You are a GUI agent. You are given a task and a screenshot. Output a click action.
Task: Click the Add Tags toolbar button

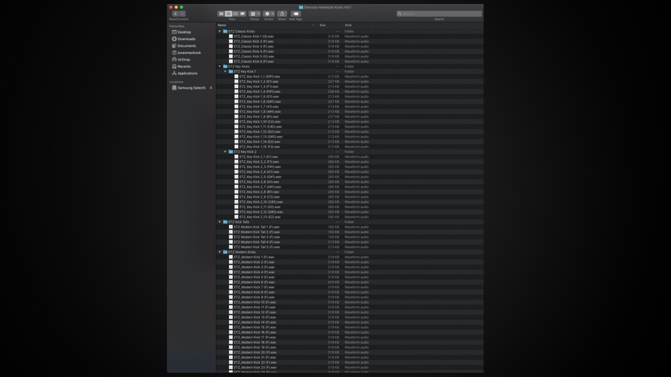pos(296,13)
